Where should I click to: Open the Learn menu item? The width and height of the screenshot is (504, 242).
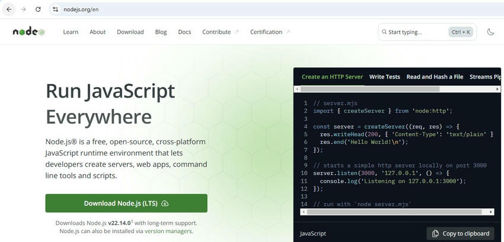71,32
